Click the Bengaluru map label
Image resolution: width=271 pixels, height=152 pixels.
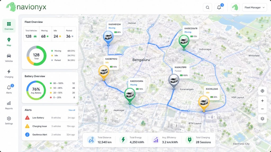141,60
